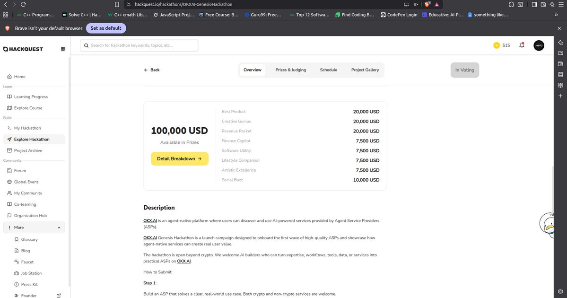Screen dimensions: 567x298
Task: Click the first OKX.AI link in Description
Action: [x=150, y=220]
